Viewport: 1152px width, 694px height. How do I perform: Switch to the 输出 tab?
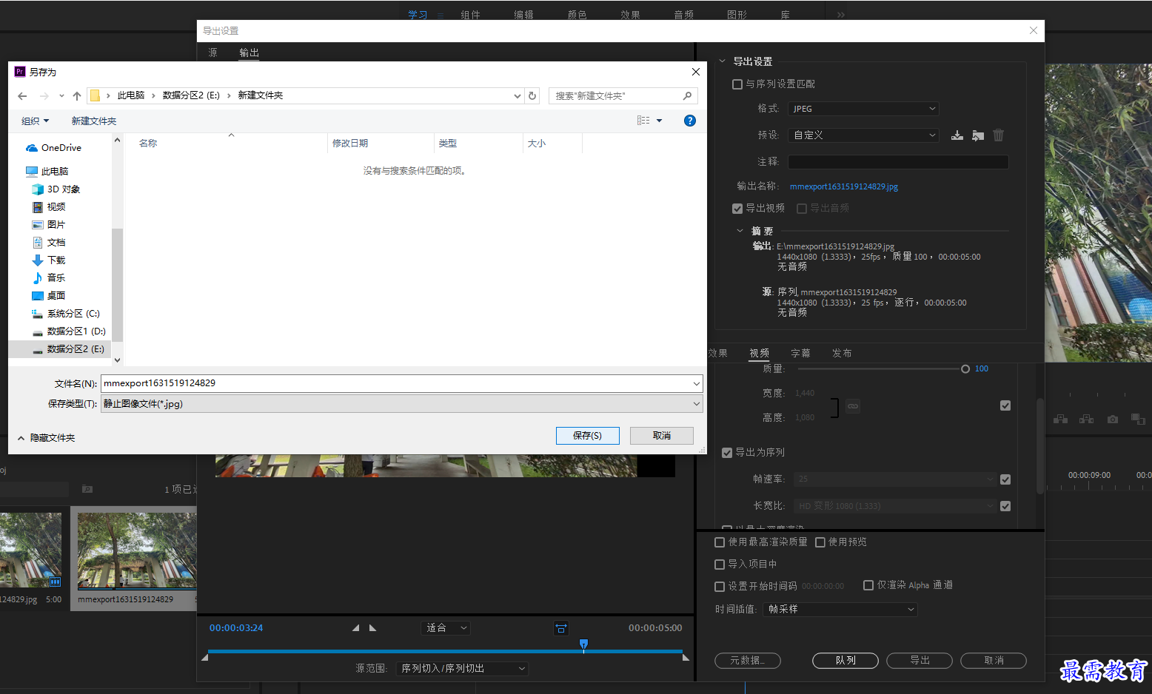tap(250, 53)
